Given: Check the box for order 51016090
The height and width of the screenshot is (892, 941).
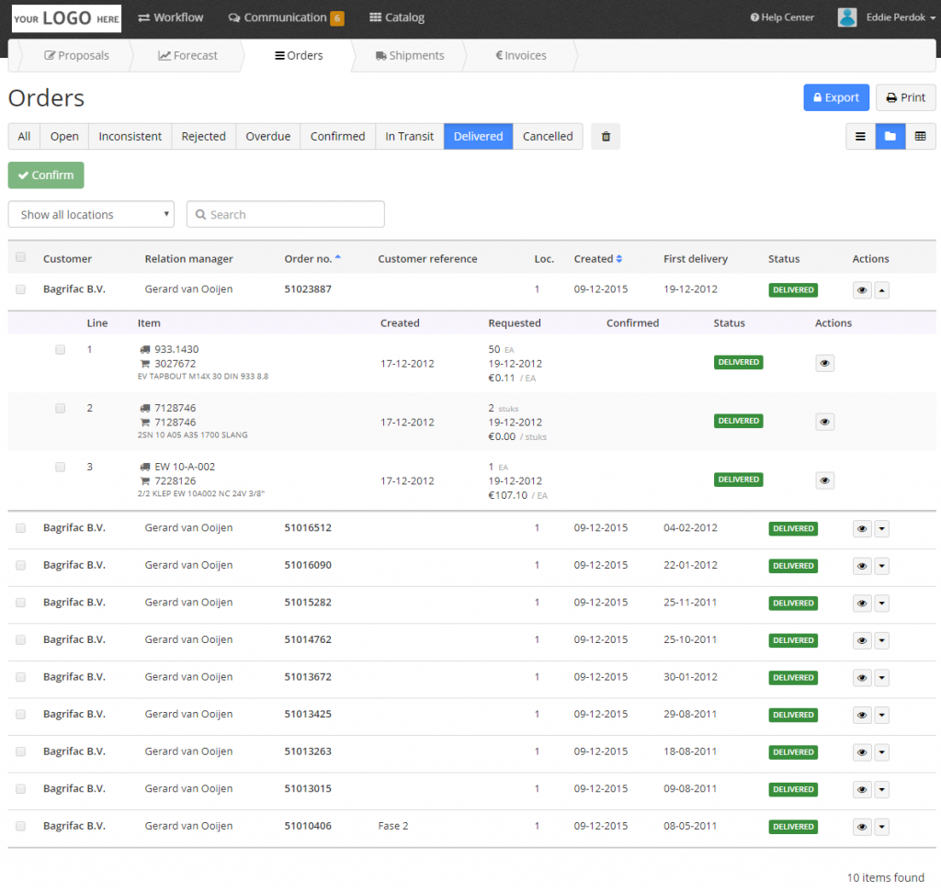Looking at the screenshot, I should [21, 565].
